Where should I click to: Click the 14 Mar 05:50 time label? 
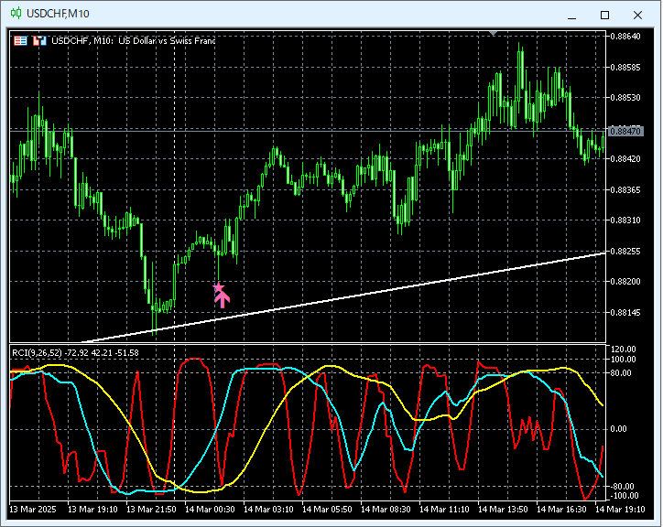pos(327,510)
